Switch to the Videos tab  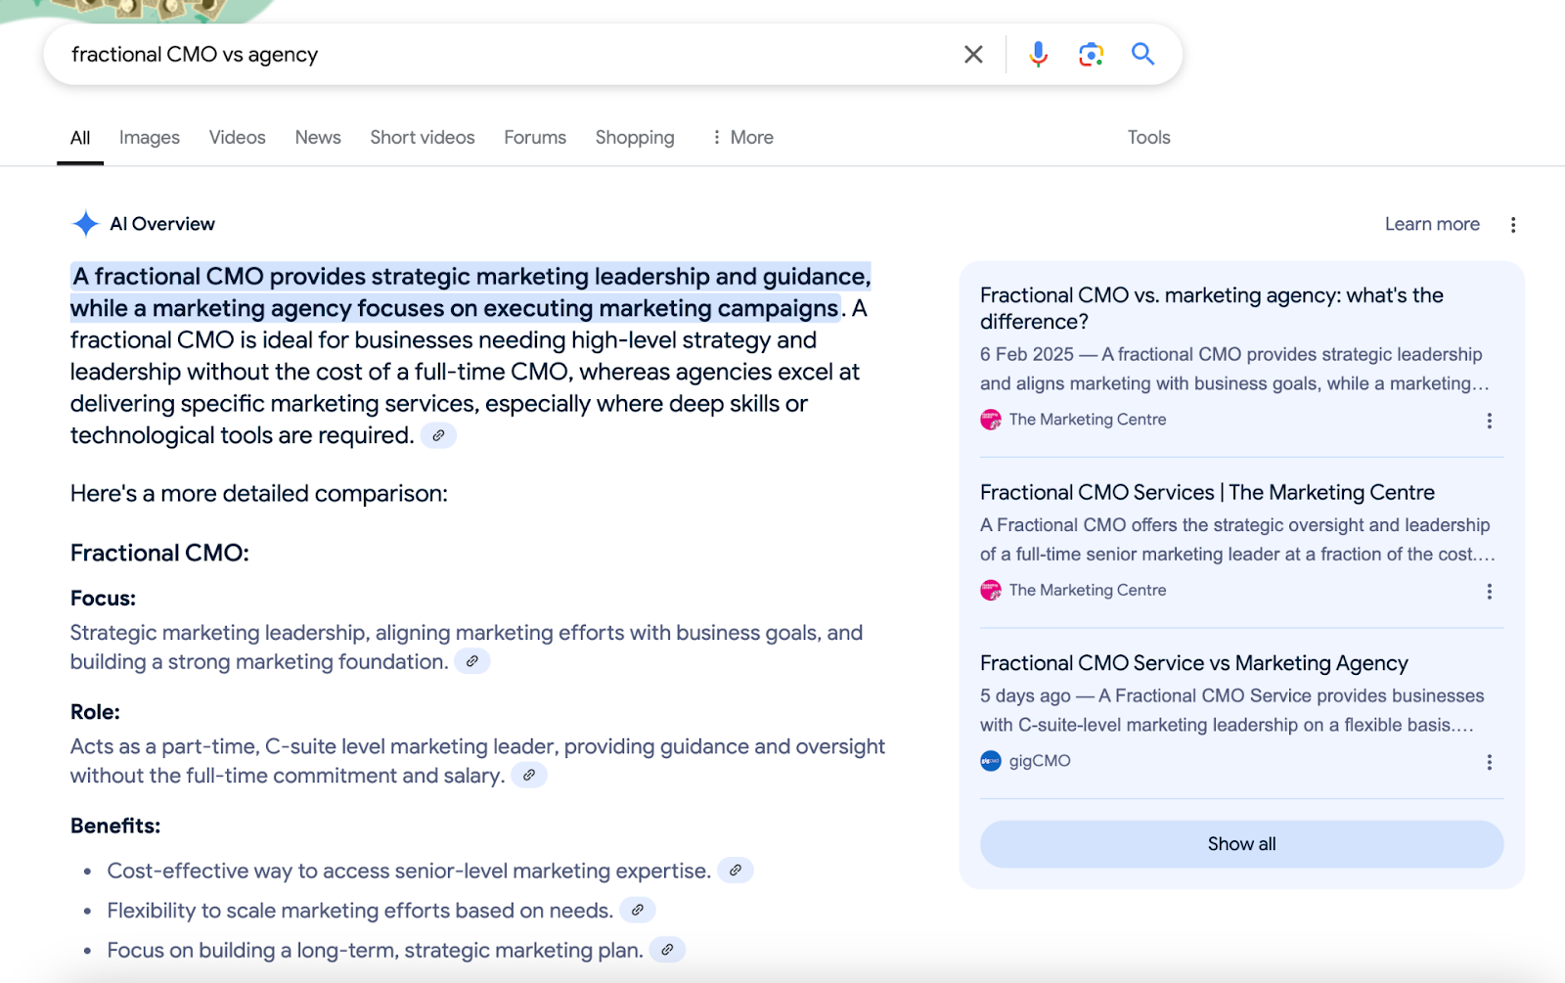point(237,138)
